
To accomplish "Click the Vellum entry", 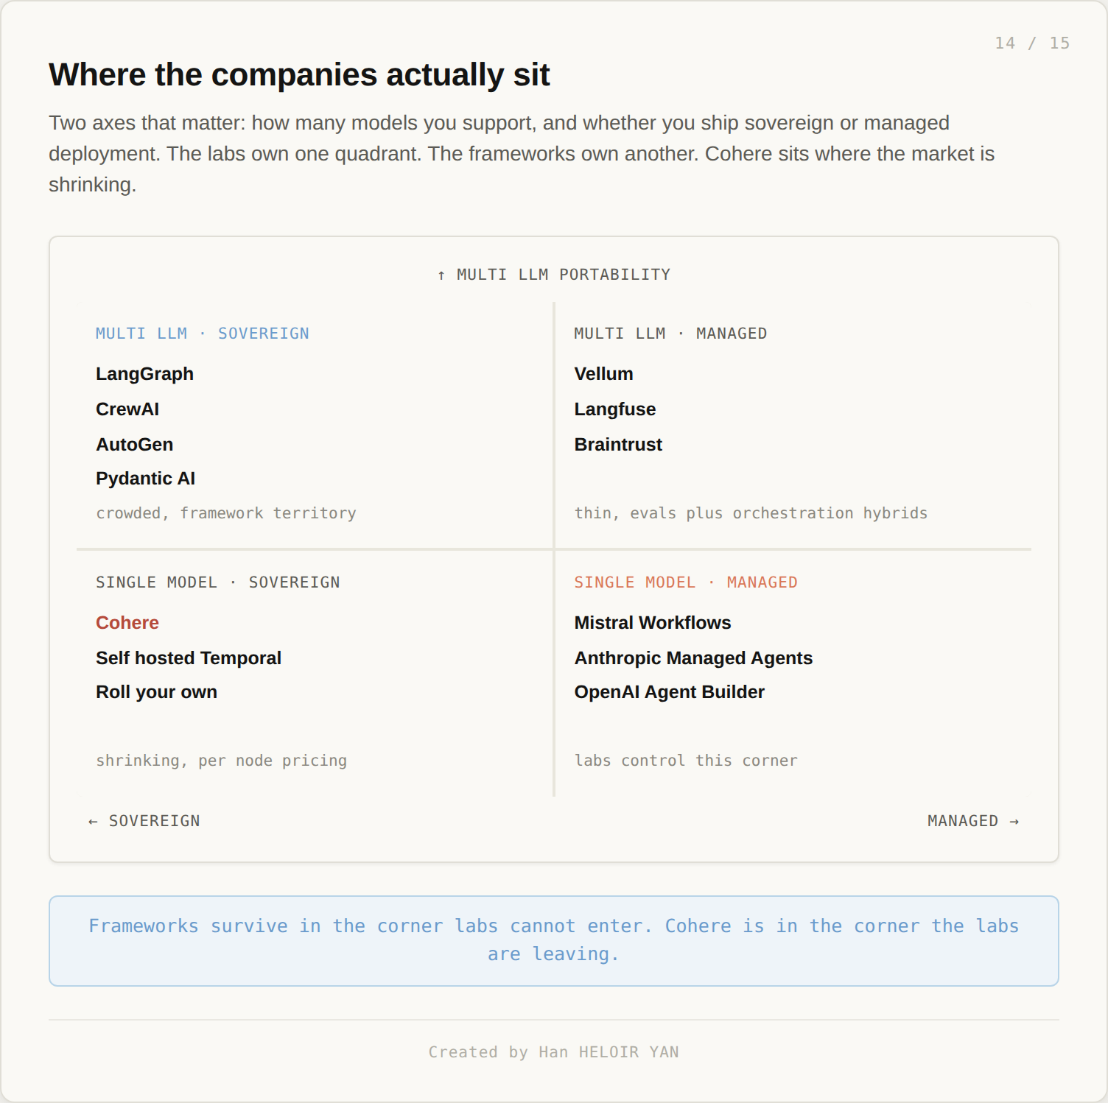I will 603,374.
